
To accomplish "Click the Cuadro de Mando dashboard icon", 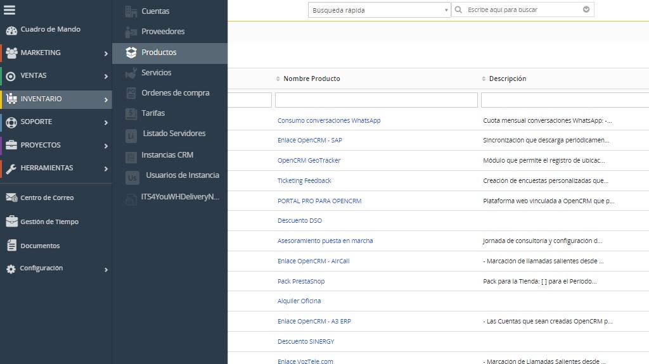I will pos(11,30).
